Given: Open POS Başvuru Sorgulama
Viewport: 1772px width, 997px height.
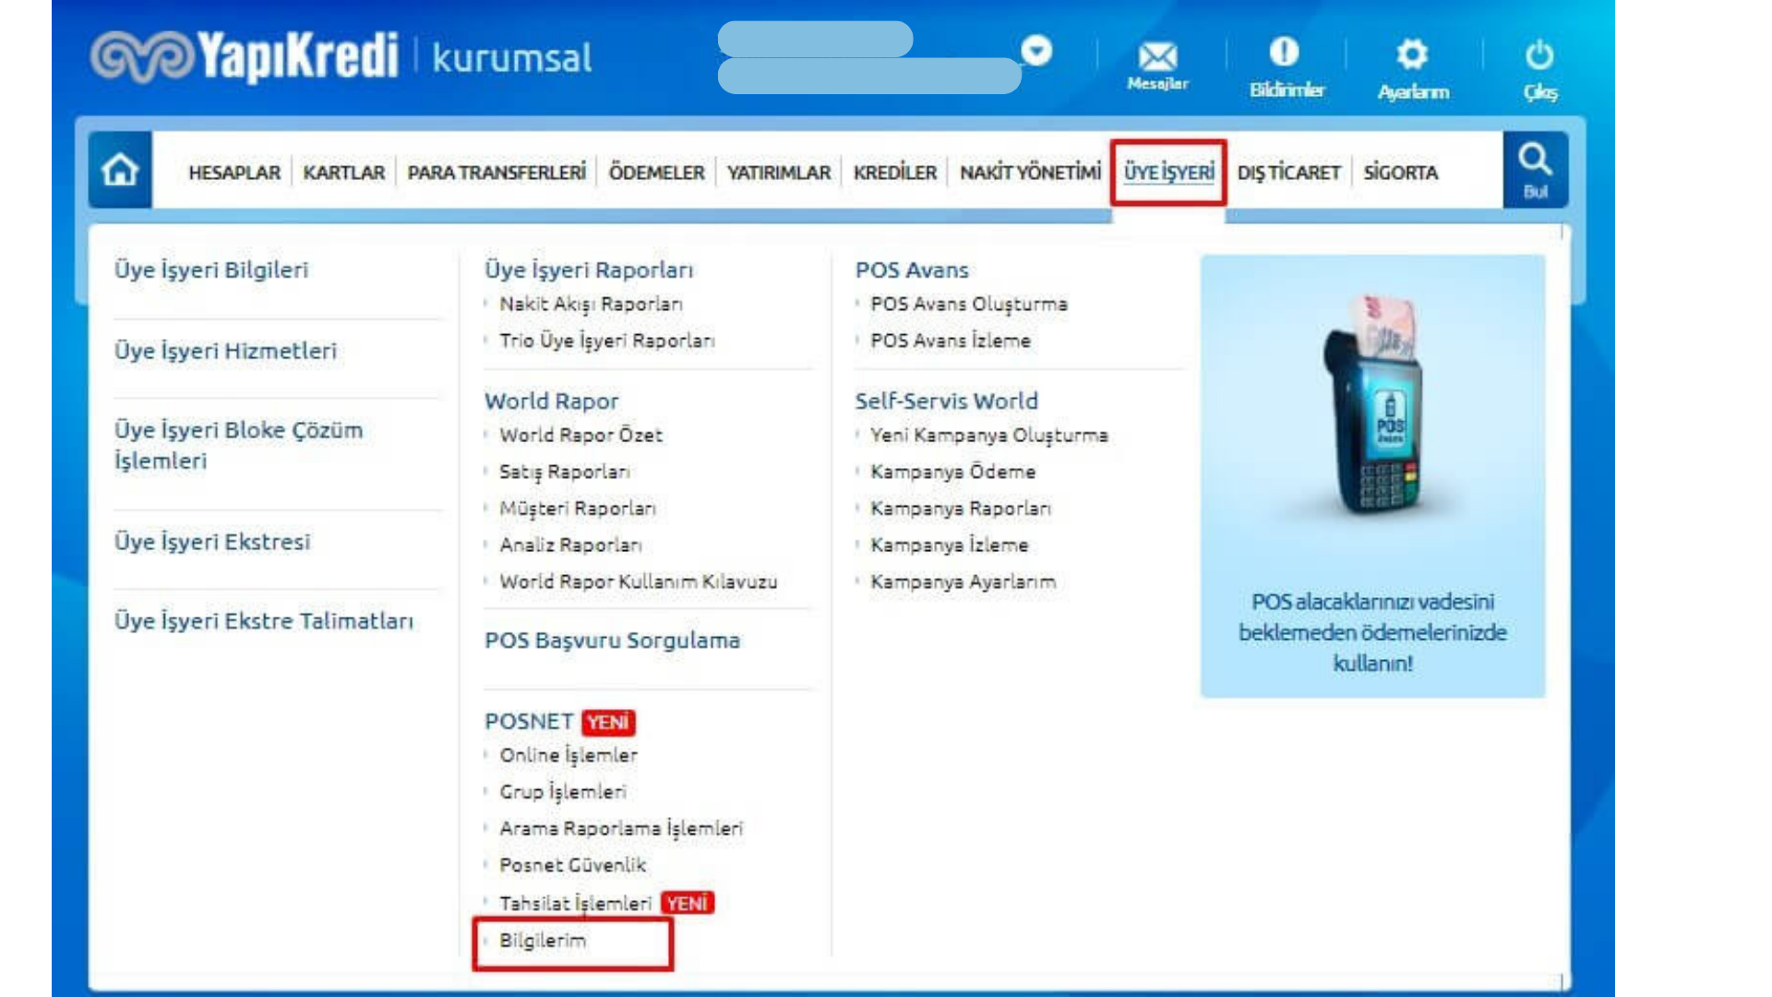Looking at the screenshot, I should click(x=612, y=641).
